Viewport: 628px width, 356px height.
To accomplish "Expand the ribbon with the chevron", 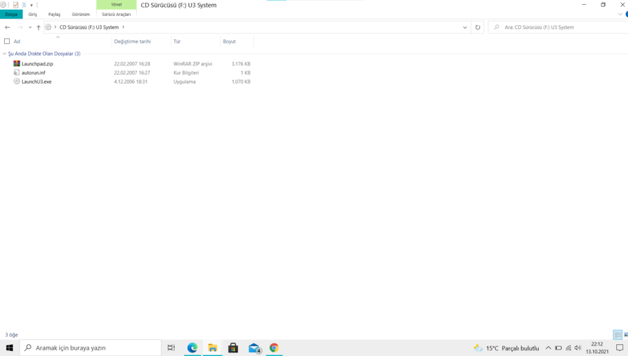I will pyautogui.click(x=620, y=15).
